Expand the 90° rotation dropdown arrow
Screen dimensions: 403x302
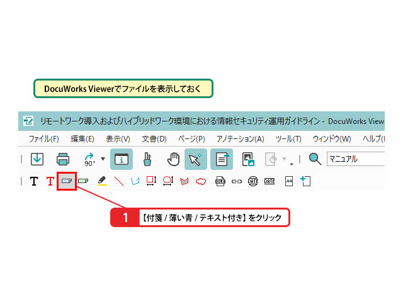[103, 159]
